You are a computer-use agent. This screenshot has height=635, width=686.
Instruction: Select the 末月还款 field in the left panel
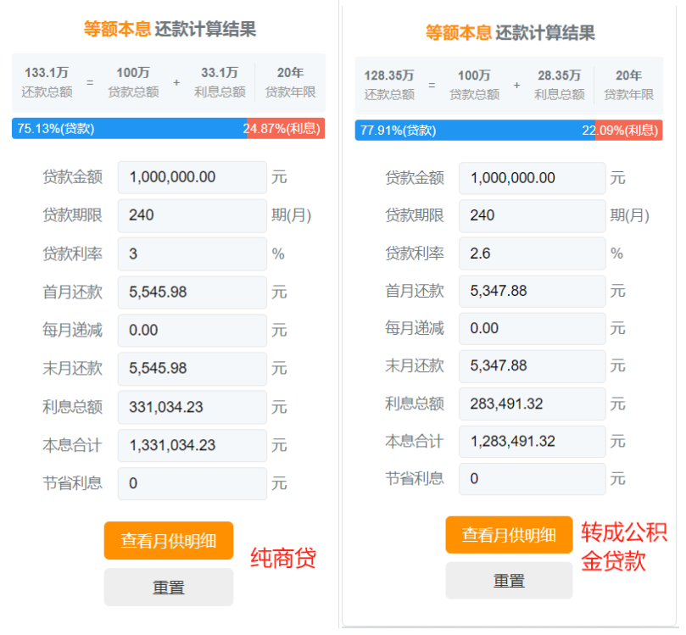[x=192, y=369]
